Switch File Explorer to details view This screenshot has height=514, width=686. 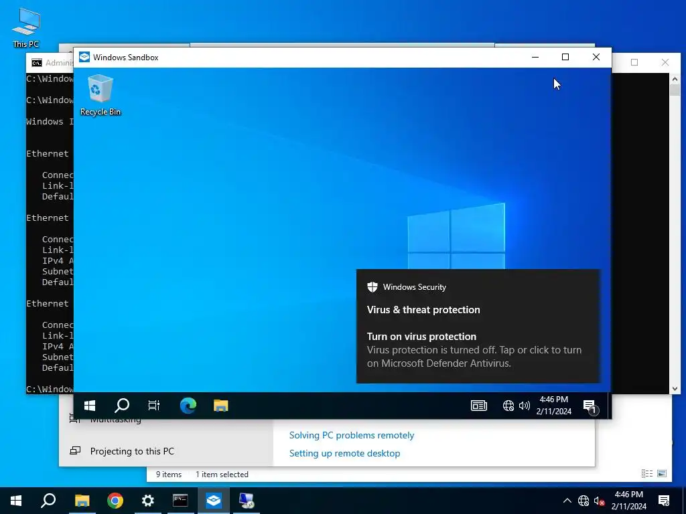tap(647, 473)
